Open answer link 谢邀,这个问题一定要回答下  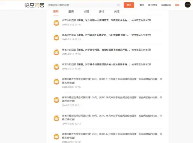[x=104, y=20]
